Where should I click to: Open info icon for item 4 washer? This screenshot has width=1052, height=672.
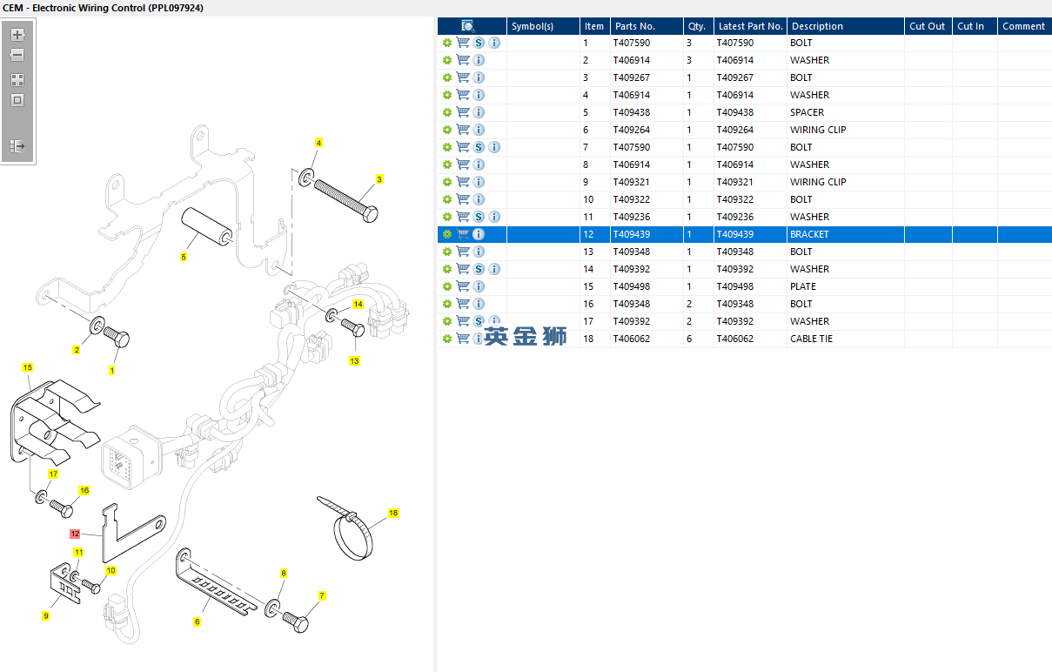point(479,95)
